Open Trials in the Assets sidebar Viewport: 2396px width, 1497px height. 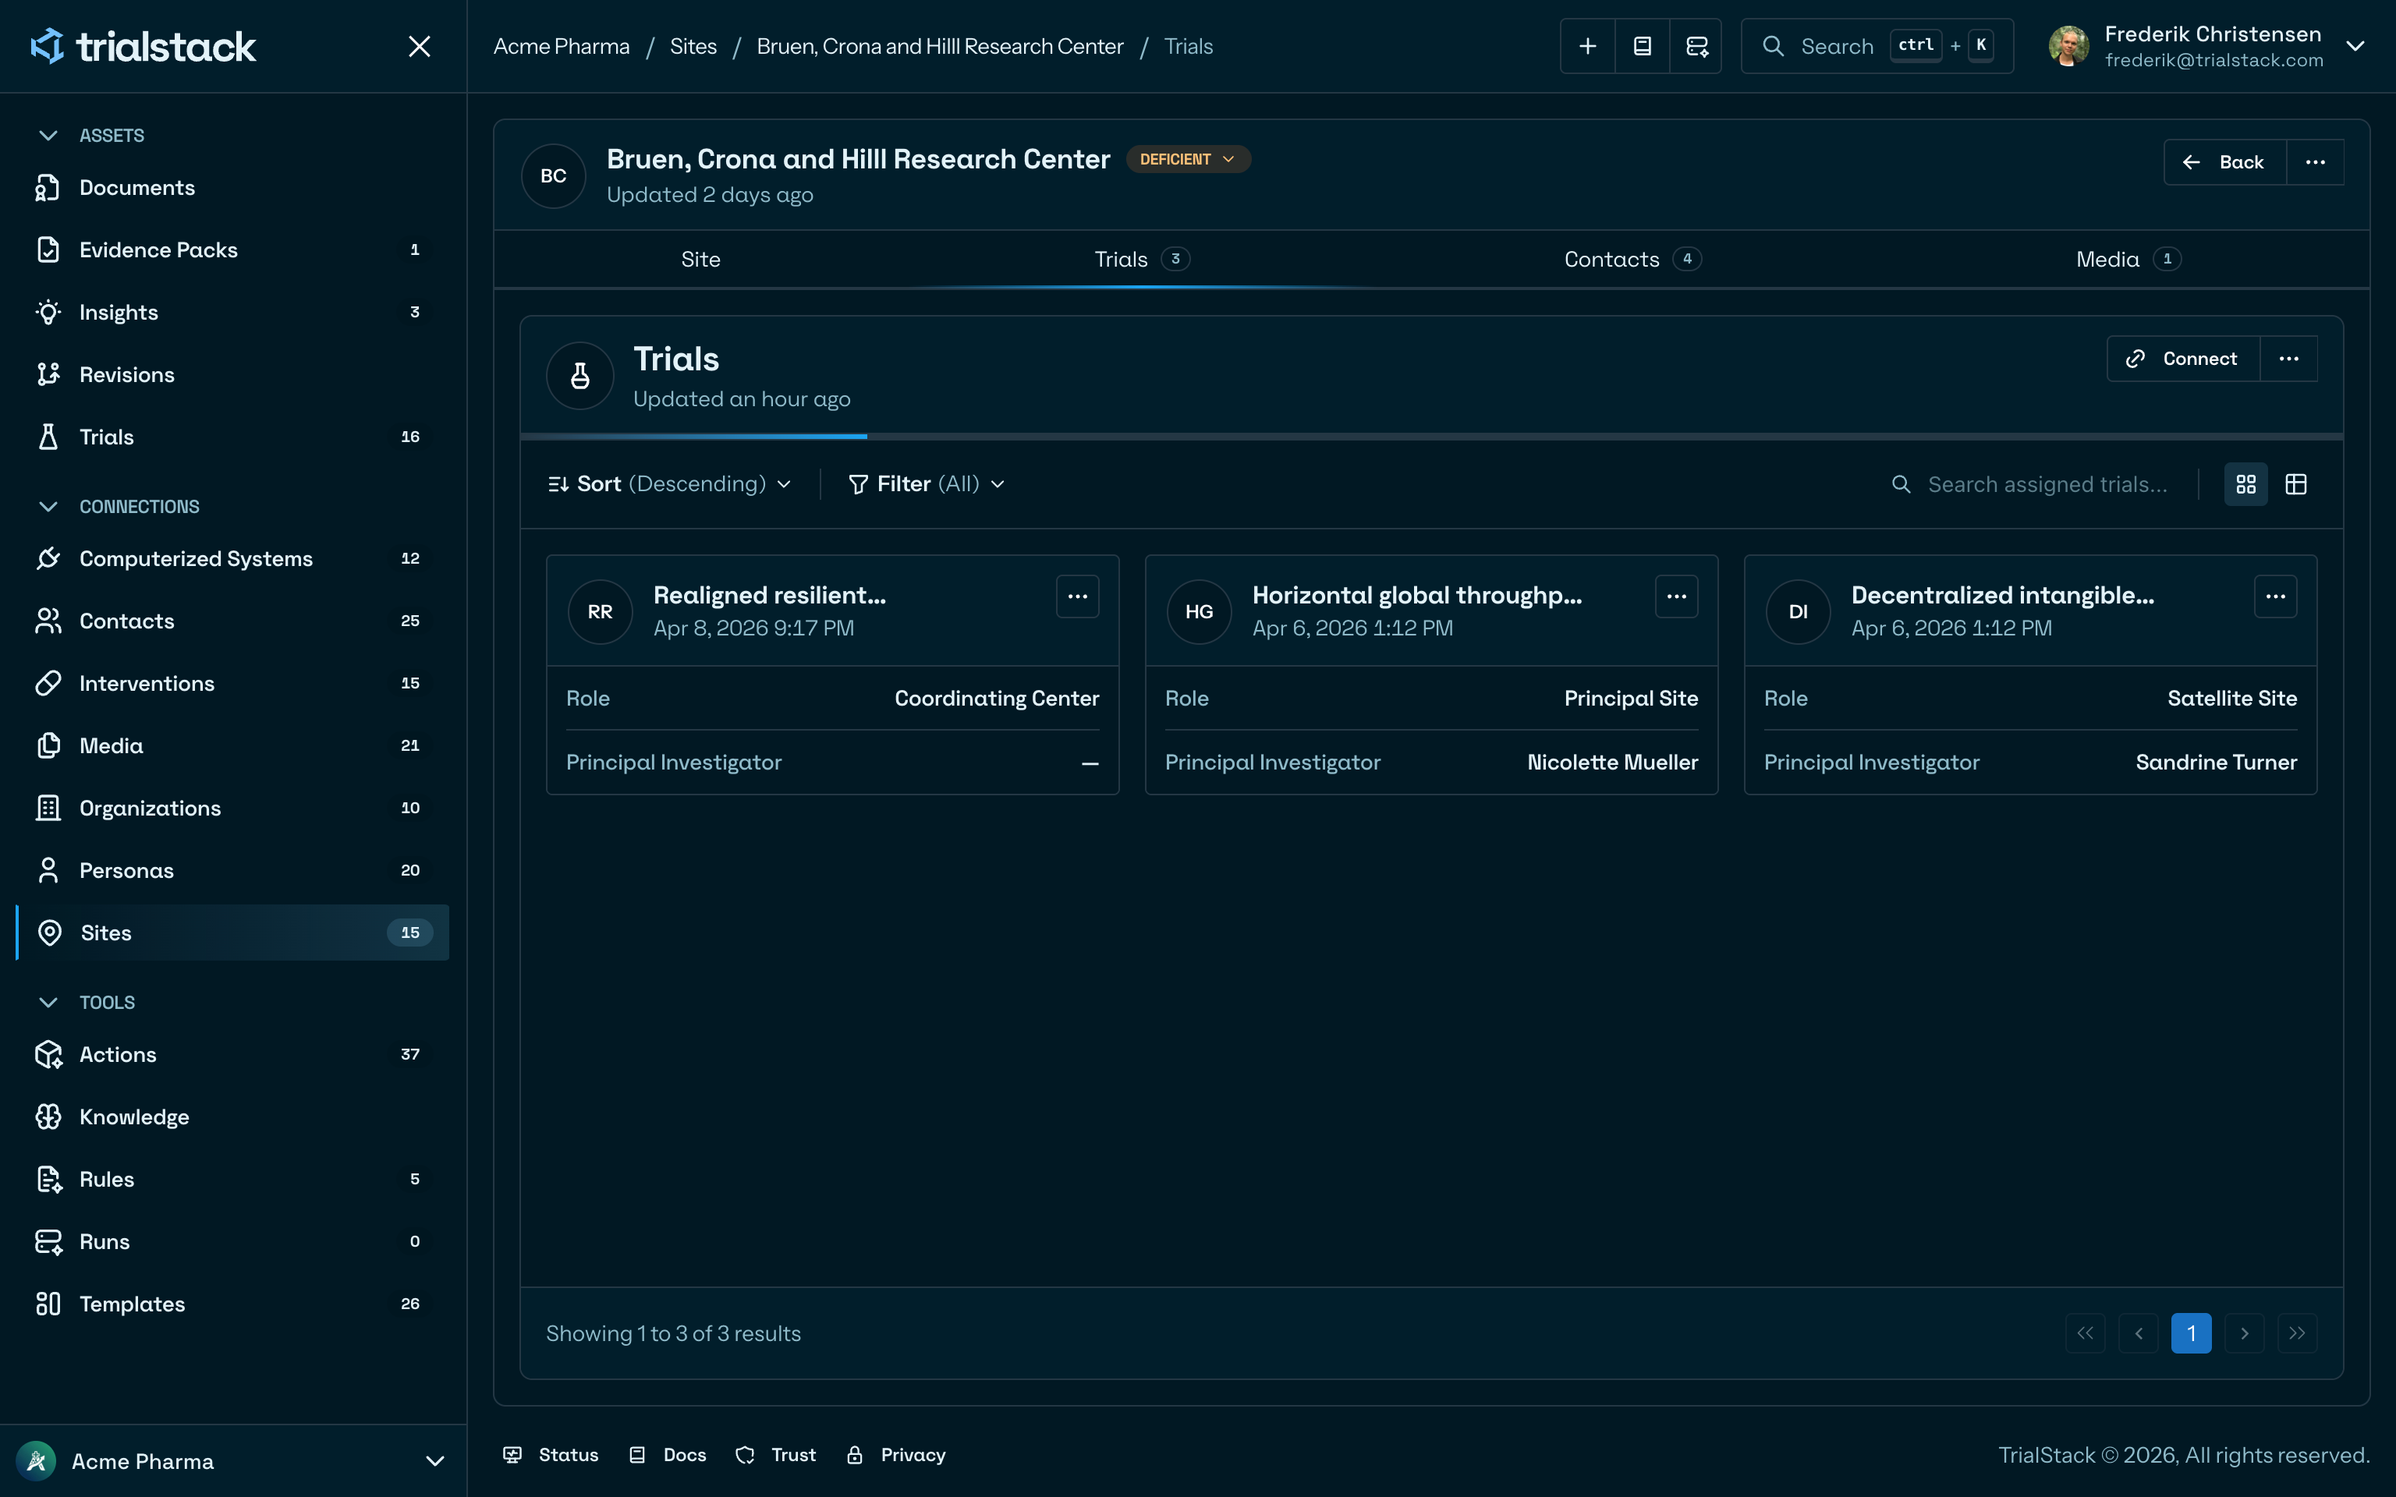232,437
